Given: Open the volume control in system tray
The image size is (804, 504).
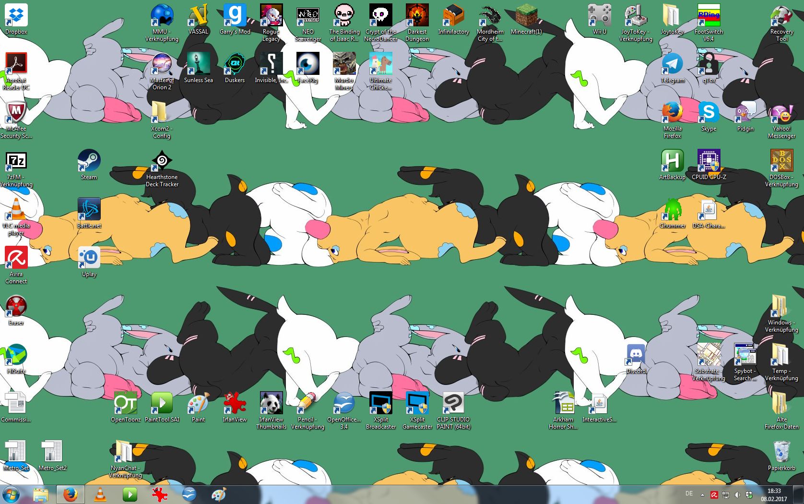Looking at the screenshot, I should coord(737,495).
